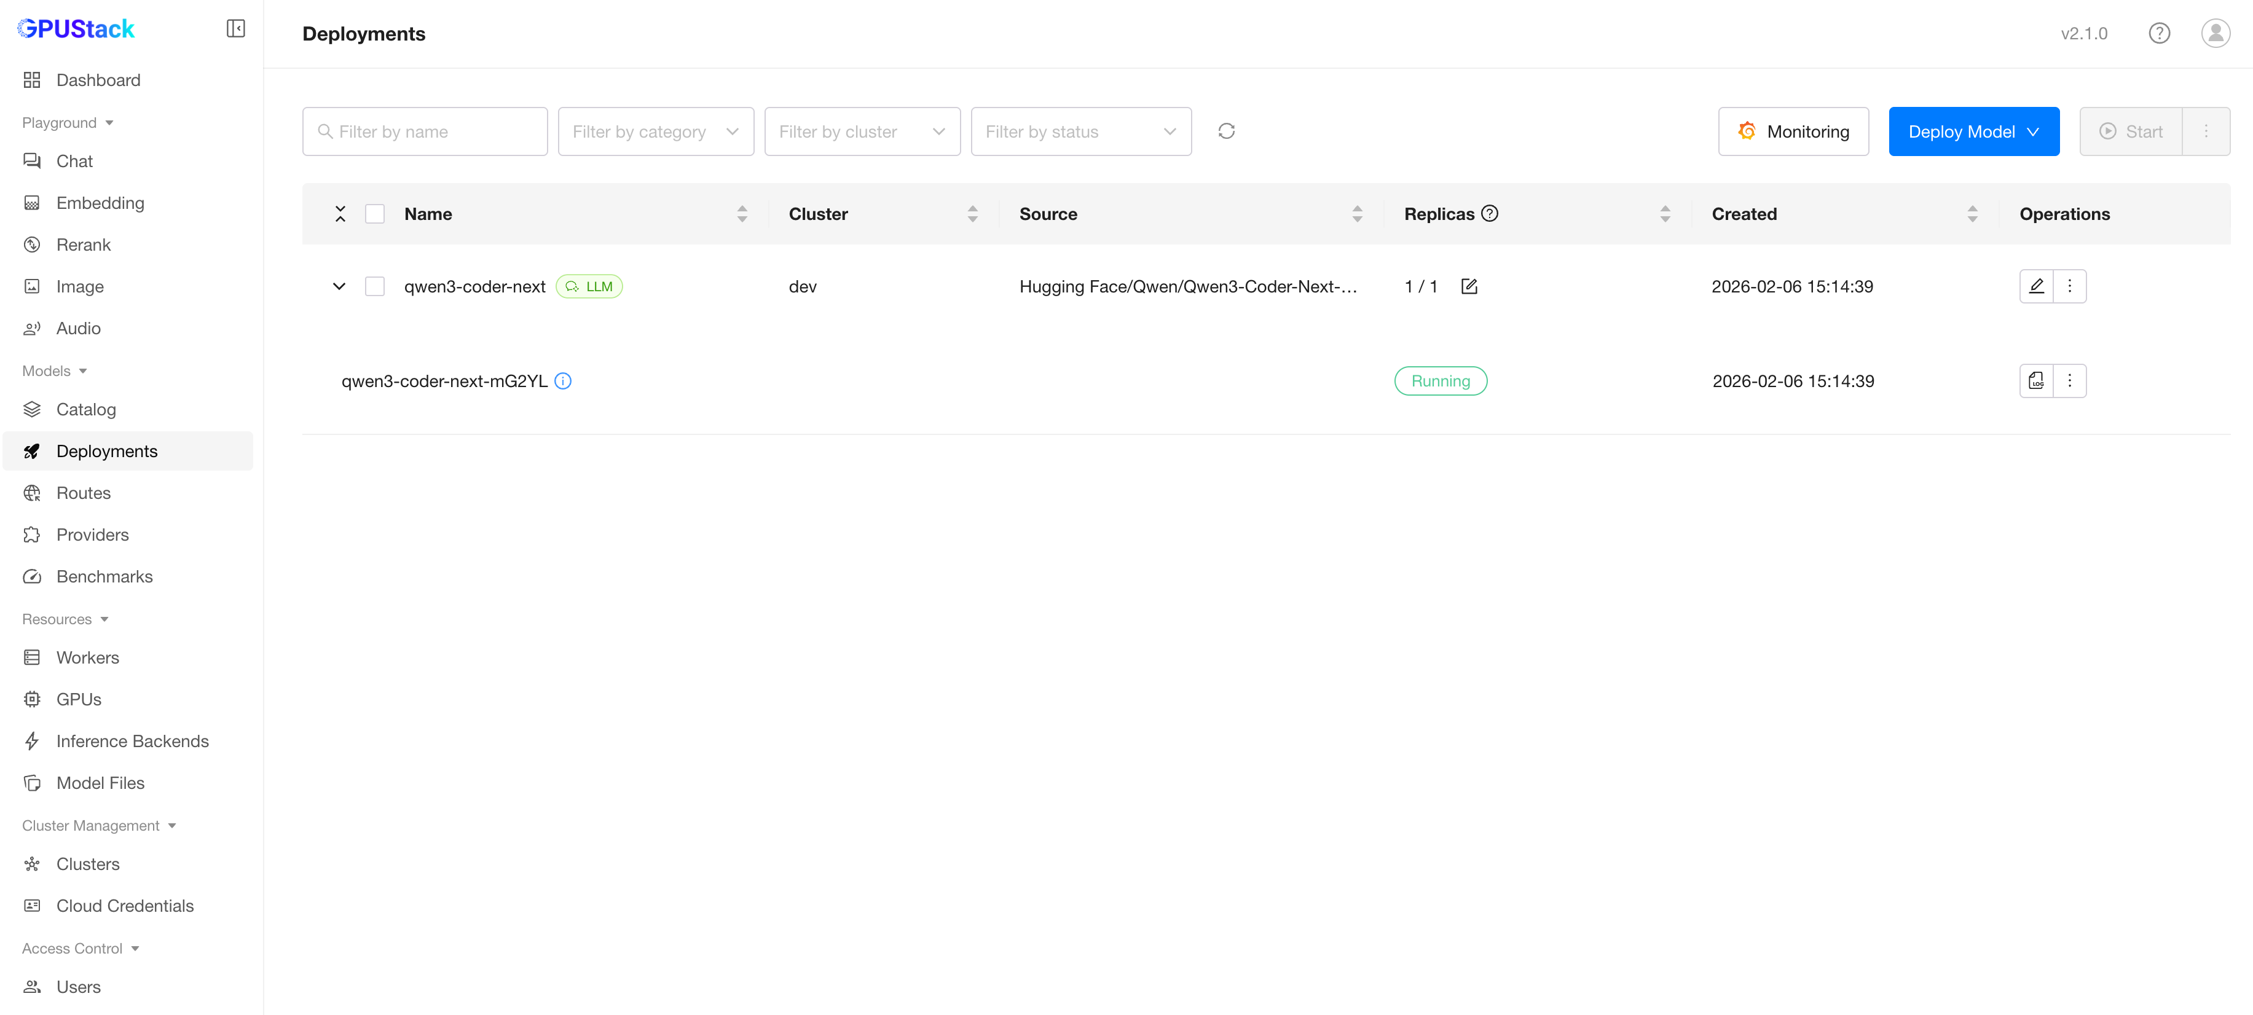
Task: Click the Filter by name field
Action: 425,132
